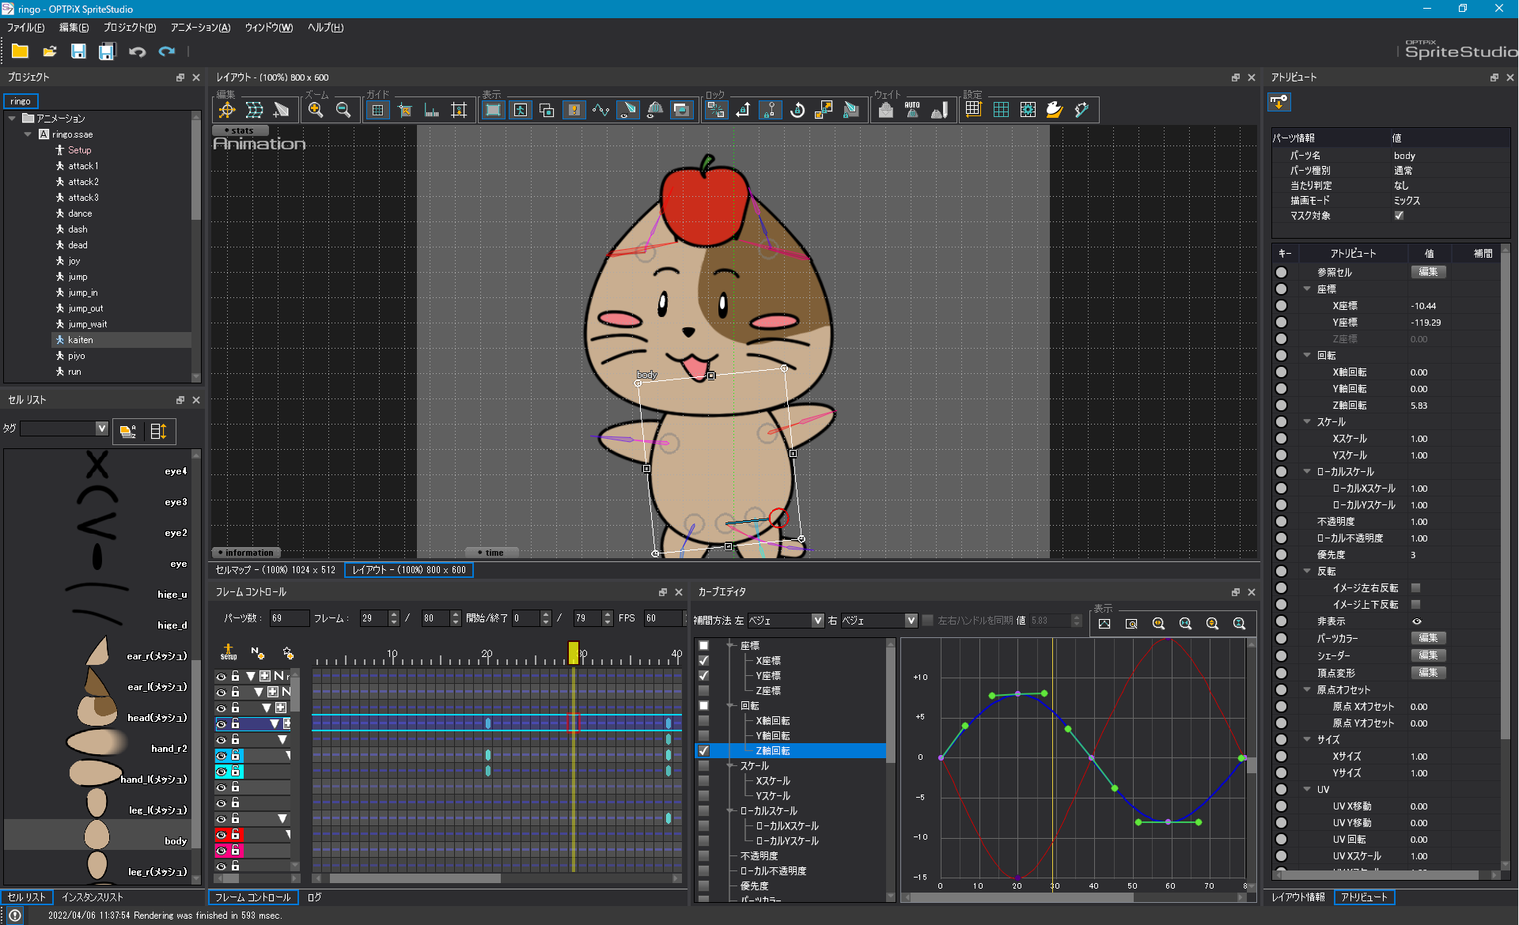Viewport: 1519px width, 925px height.
Task: Click the new project folder icon
Action: pos(21,51)
